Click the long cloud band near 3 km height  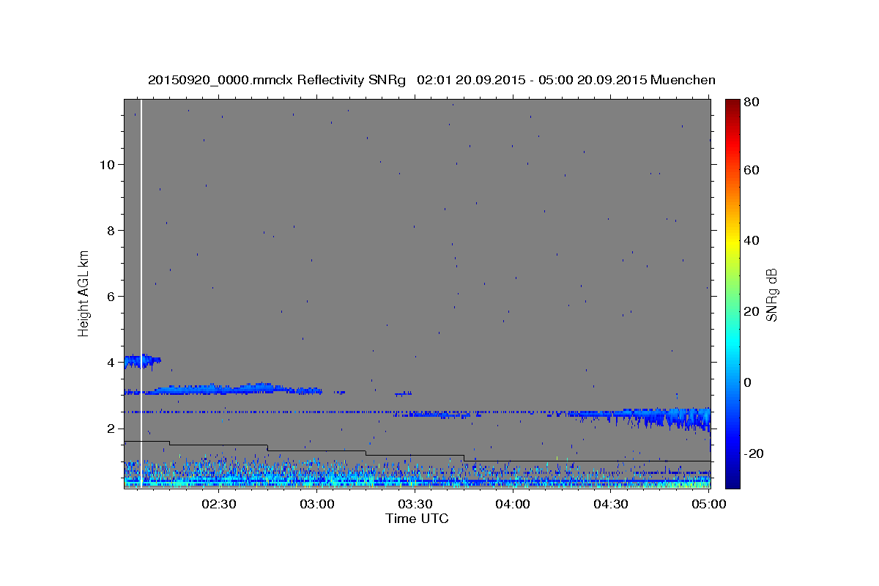[x=223, y=389]
